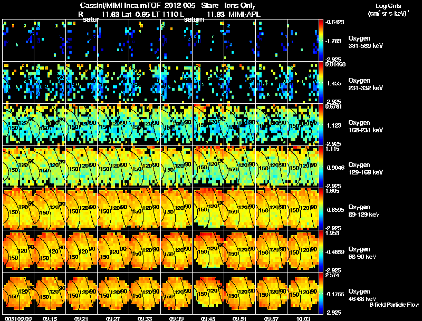Select the 46-68 keV image at 09:57
422x321 pixels.
point(272,293)
